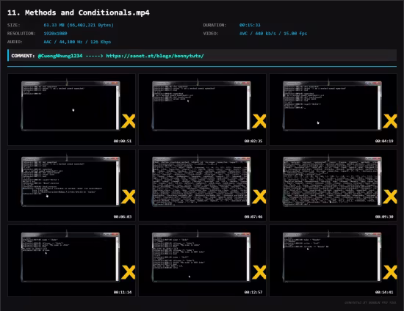Click the @CuongNhung1234 username in comment
This screenshot has height=311, width=404.
[x=60, y=56]
